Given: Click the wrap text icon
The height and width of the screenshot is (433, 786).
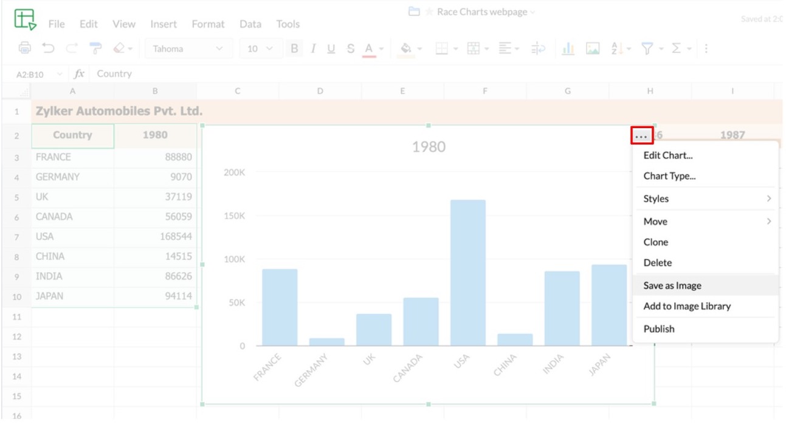Looking at the screenshot, I should (538, 49).
